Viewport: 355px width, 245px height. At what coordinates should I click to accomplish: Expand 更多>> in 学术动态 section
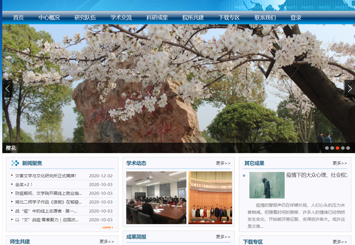click(x=223, y=163)
